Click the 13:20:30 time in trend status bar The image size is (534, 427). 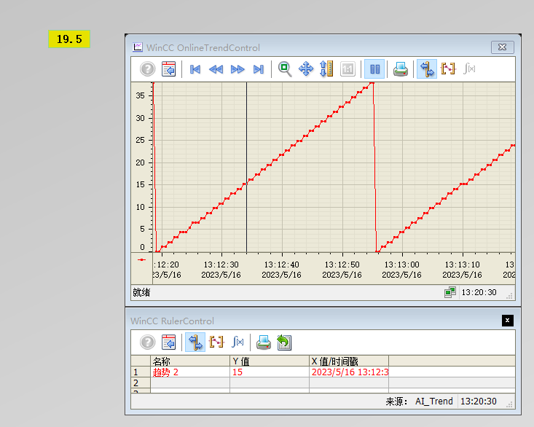479,292
